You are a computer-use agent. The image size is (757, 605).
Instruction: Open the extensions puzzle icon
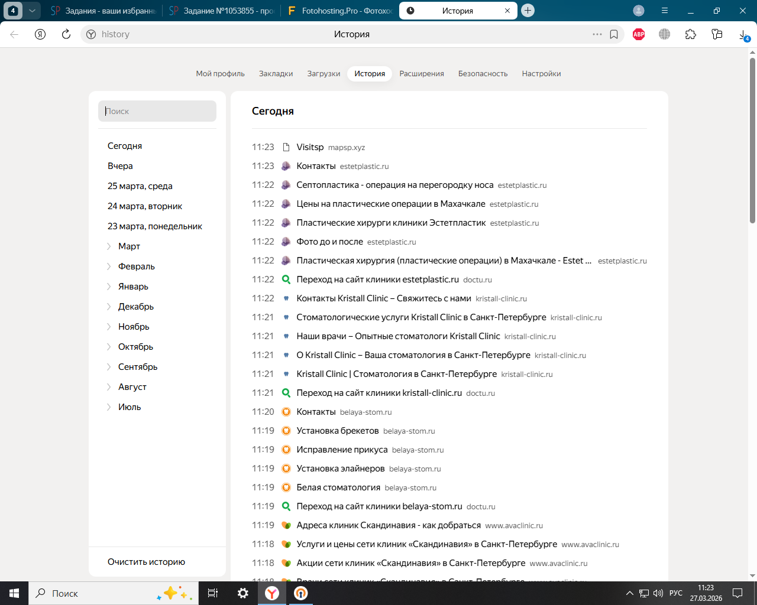click(691, 34)
